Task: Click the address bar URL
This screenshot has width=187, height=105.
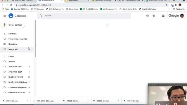Action: coord(34,5)
